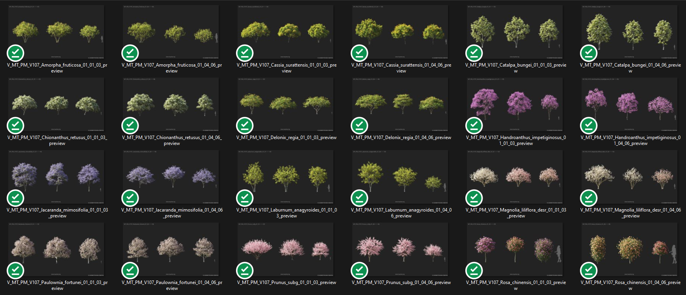
Task: Select the purple Handroanthus_impetiginosus_01_04_06 thumbnail
Action: [x=629, y=104]
